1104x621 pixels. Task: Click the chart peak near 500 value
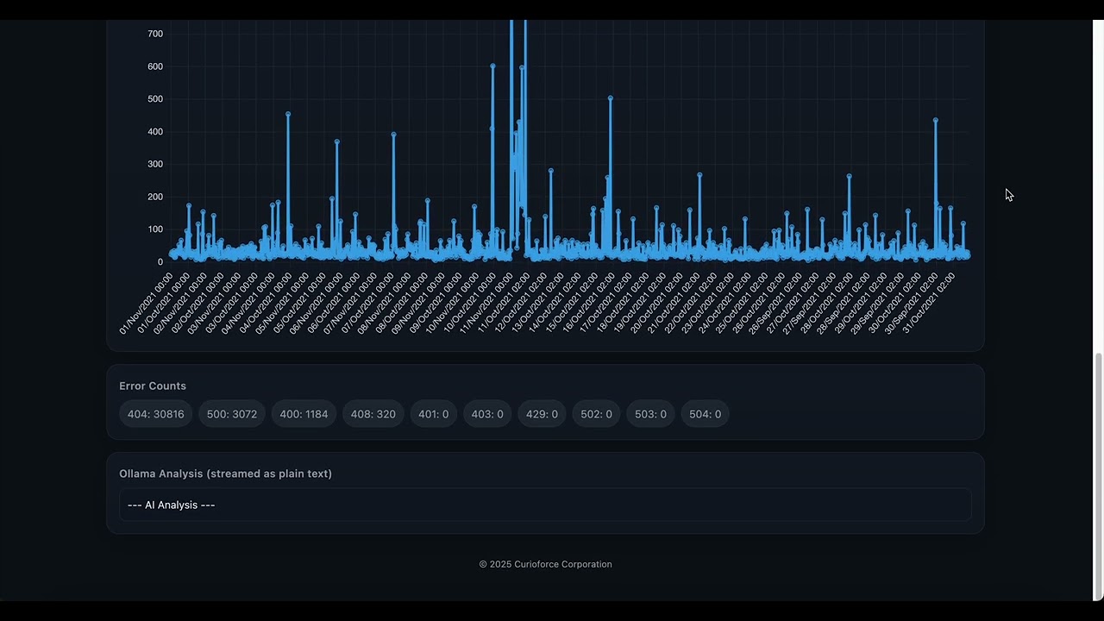pyautogui.click(x=611, y=98)
